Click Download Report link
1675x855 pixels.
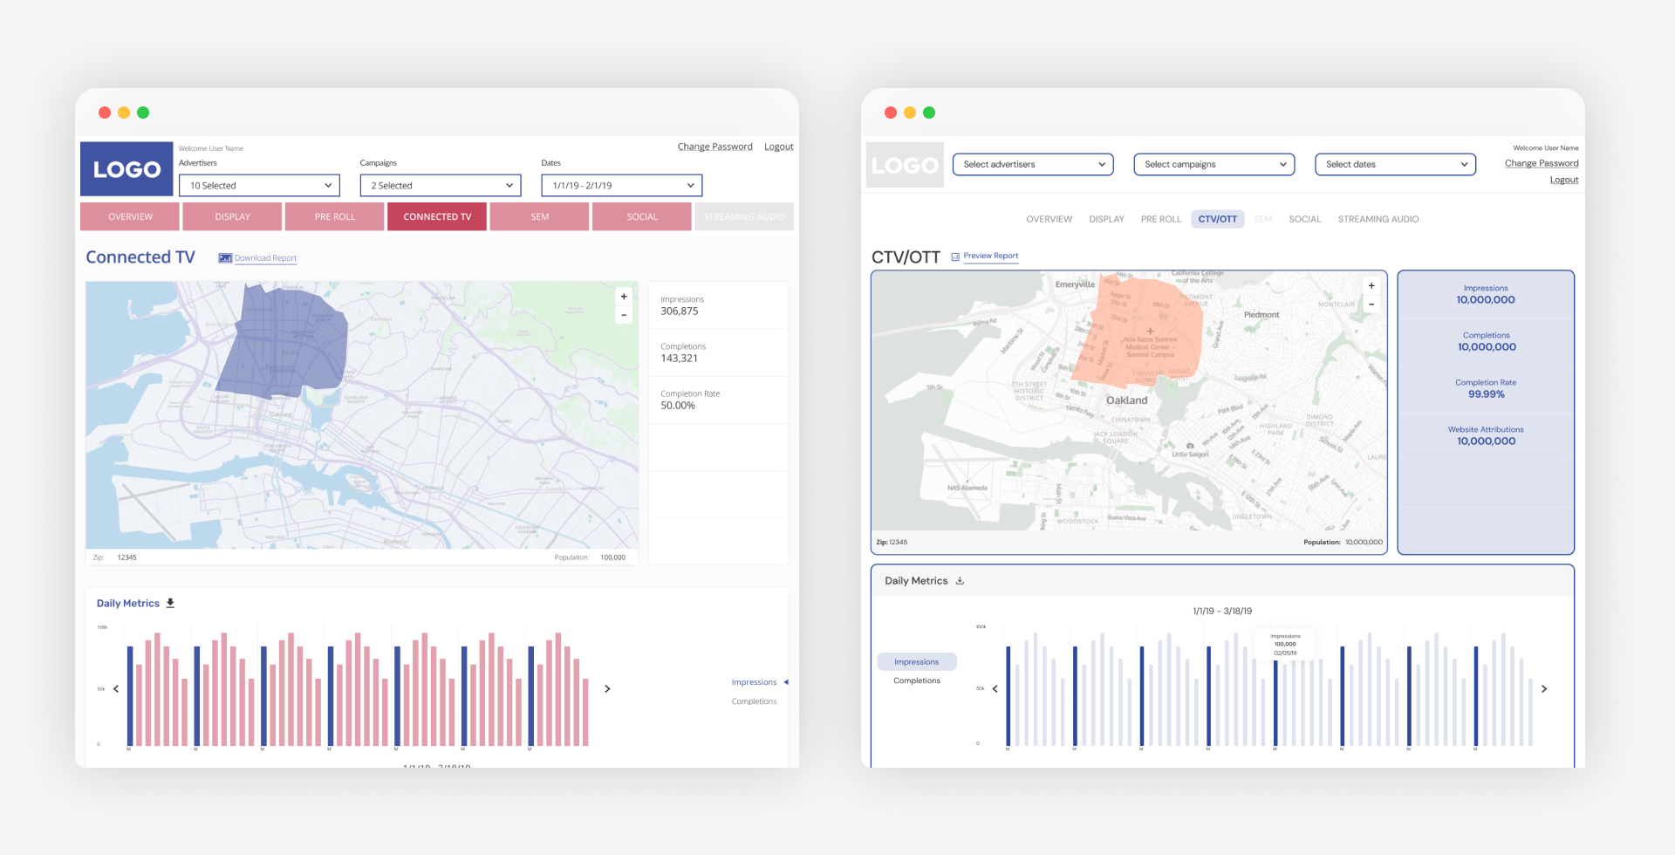265,258
